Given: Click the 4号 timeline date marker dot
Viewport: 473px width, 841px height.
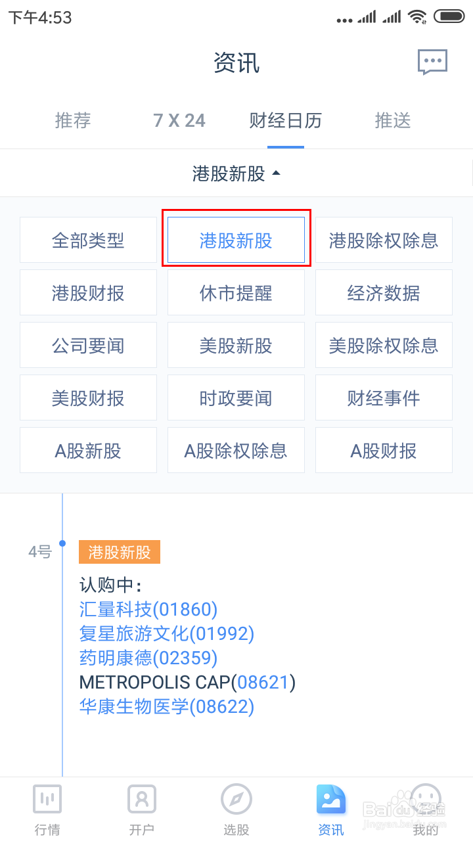Looking at the screenshot, I should 62,543.
